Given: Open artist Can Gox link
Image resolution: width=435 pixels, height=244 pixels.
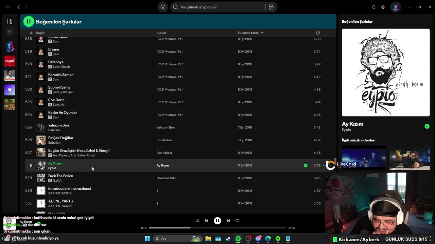Looking at the screenshot, I should [54, 130].
